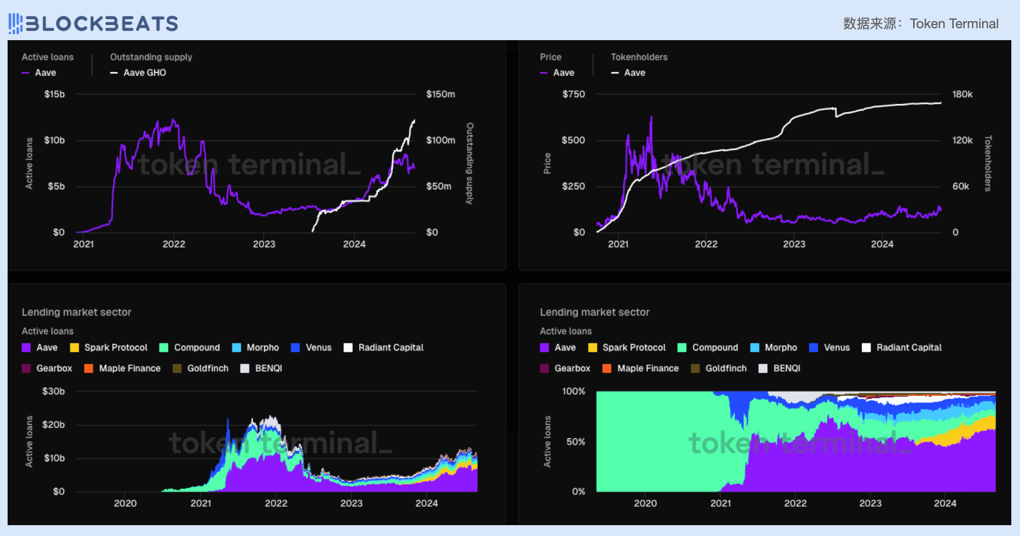This screenshot has width=1020, height=536.
Task: Click light-blue Morpho legend icon in $30b chart
Action: coord(237,348)
